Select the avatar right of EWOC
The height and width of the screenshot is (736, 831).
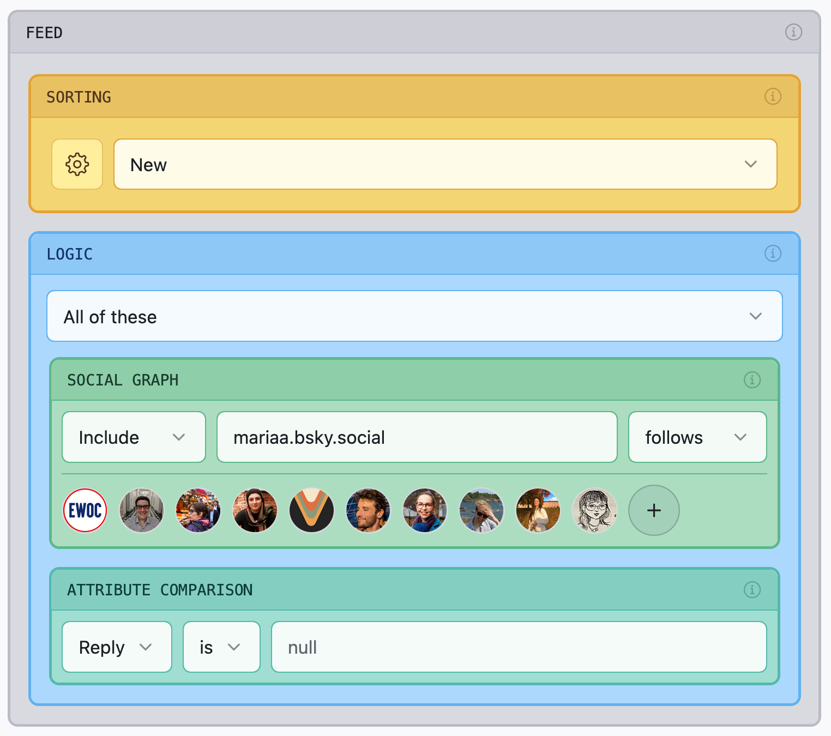pyautogui.click(x=142, y=510)
